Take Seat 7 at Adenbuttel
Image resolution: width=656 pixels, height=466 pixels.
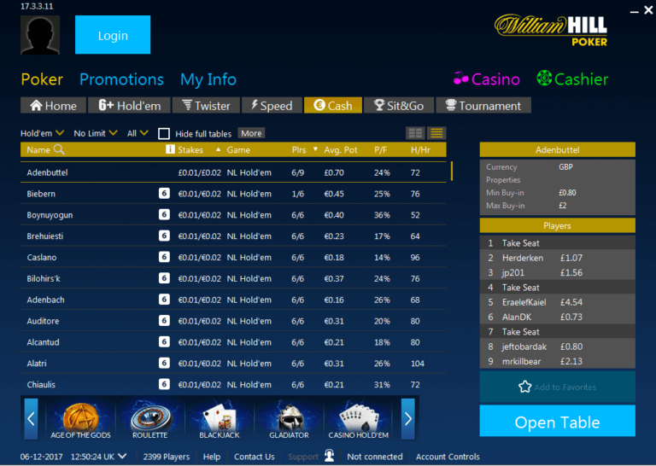click(x=557, y=331)
